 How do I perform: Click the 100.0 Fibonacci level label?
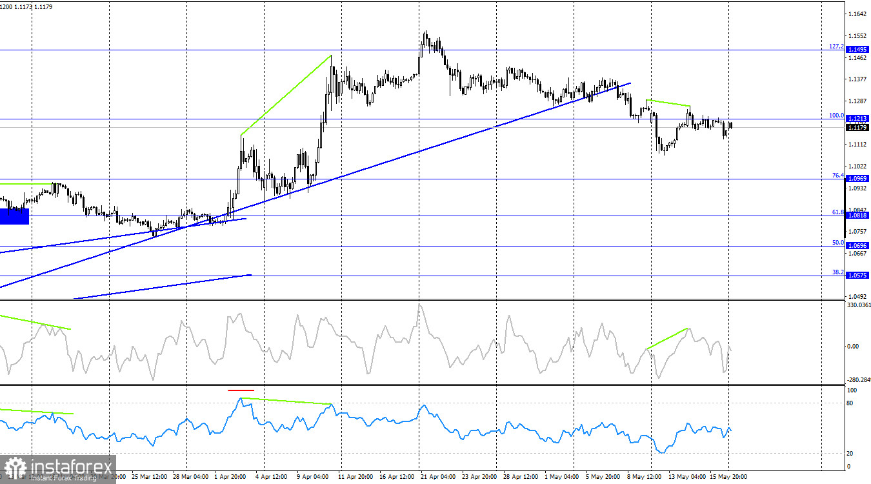[837, 116]
